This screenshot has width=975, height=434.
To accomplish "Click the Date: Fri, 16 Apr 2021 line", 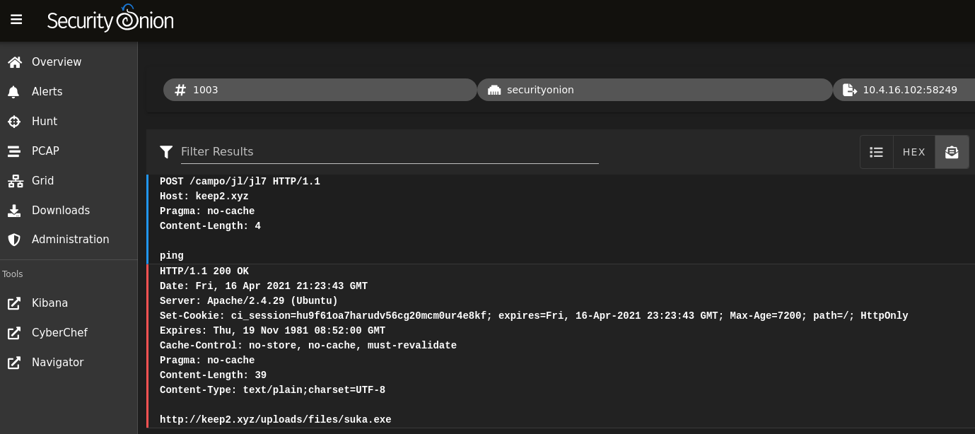I will coord(264,286).
